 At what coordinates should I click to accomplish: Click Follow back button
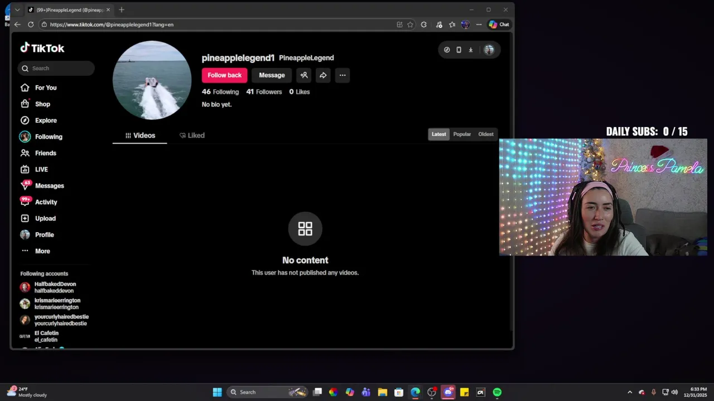[224, 75]
